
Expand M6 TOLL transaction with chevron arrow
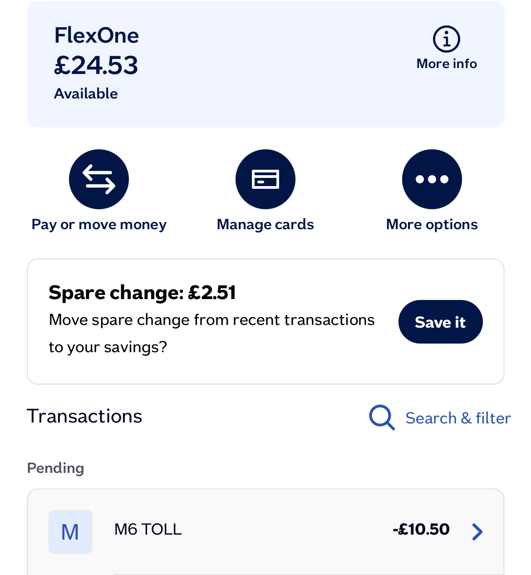[477, 531]
